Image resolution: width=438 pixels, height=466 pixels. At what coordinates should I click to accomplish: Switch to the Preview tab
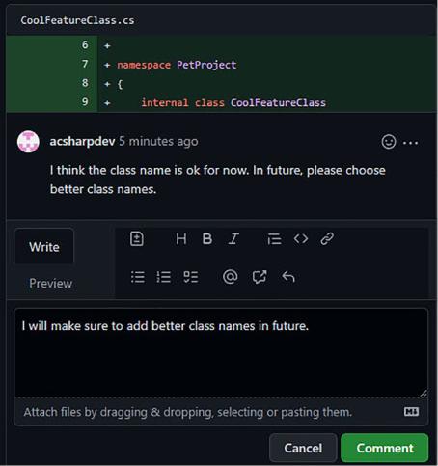[x=50, y=284]
